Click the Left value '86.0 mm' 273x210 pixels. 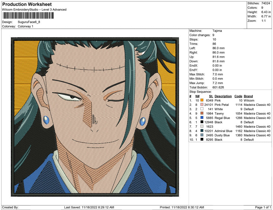(x=218, y=48)
